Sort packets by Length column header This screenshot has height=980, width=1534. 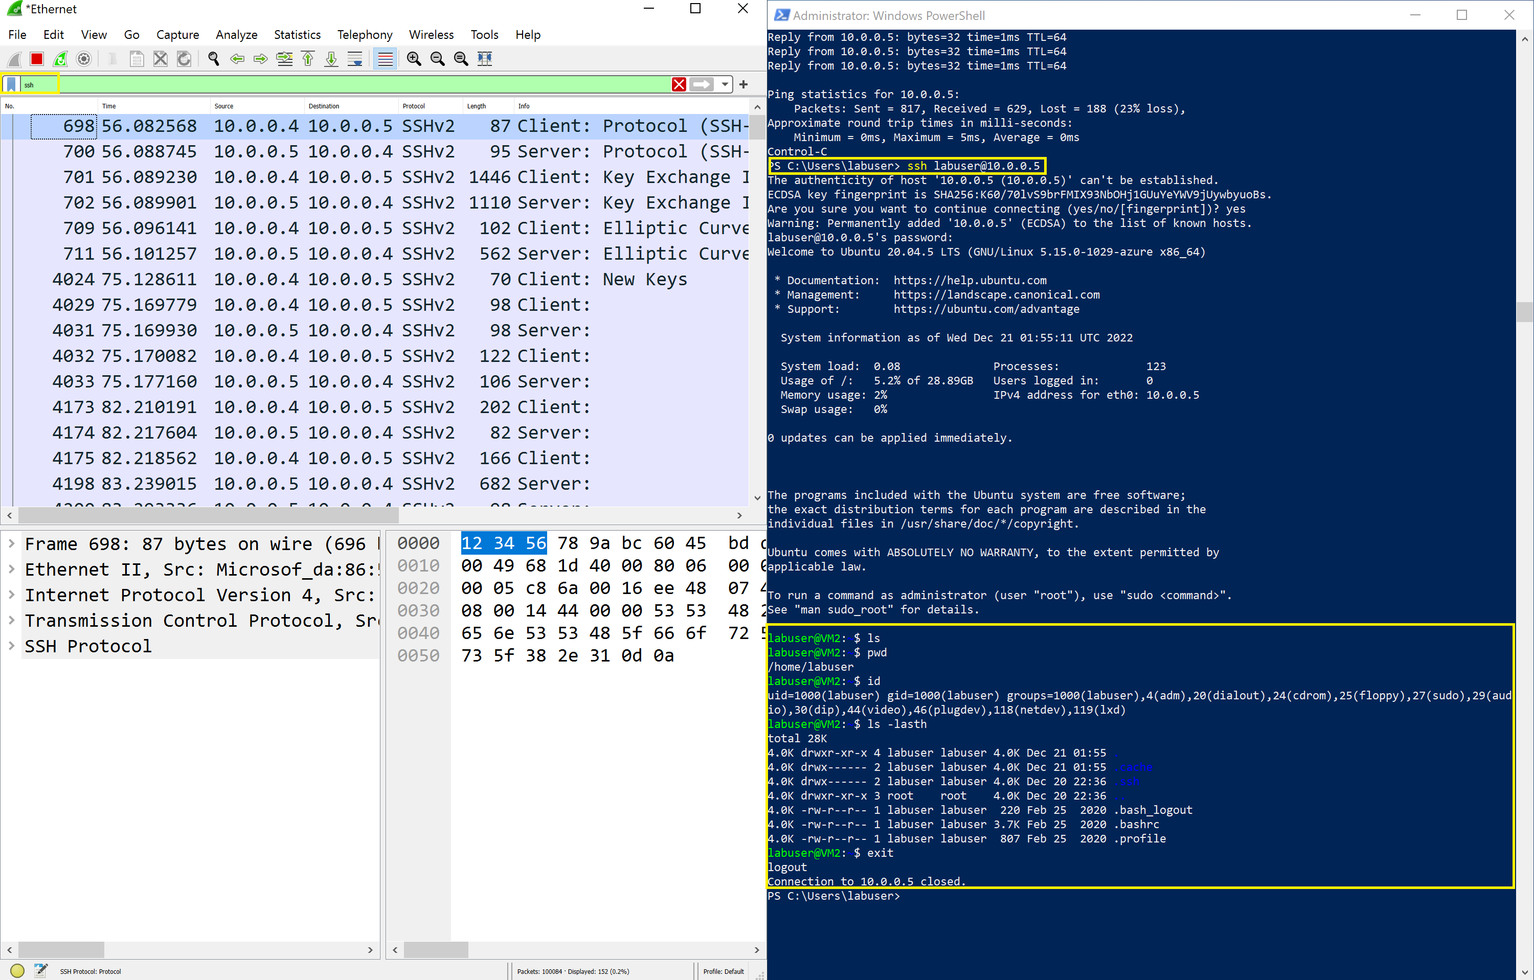[x=488, y=106]
